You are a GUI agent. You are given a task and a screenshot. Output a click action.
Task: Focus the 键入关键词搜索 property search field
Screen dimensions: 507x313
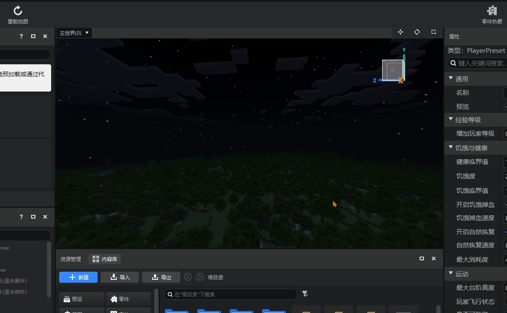[478, 63]
